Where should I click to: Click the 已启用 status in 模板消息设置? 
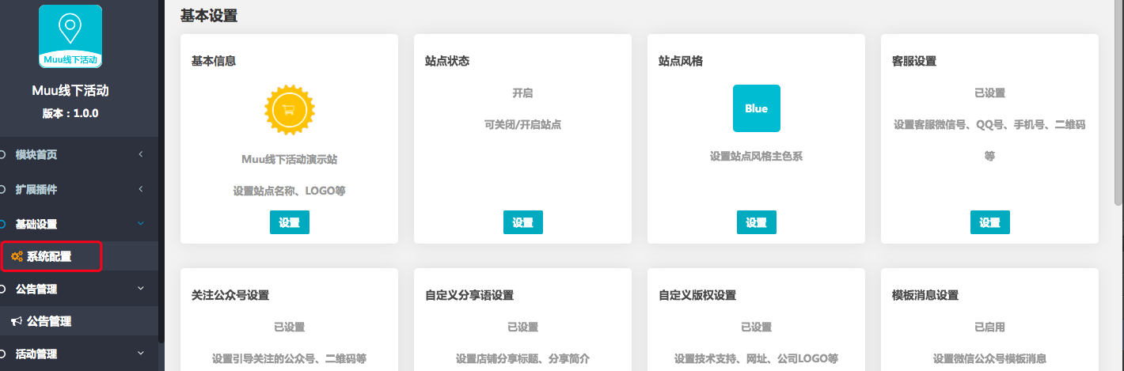coord(990,327)
